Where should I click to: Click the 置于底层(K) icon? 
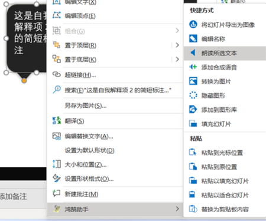(57, 59)
